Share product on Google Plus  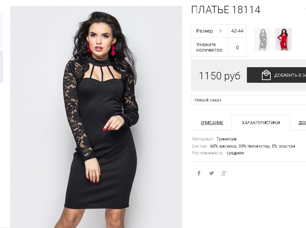pos(224,173)
